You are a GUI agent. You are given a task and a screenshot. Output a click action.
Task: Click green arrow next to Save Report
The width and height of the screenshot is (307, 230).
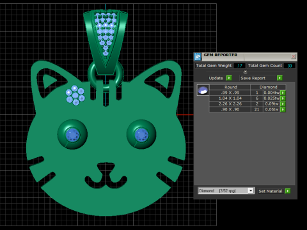click(x=279, y=78)
